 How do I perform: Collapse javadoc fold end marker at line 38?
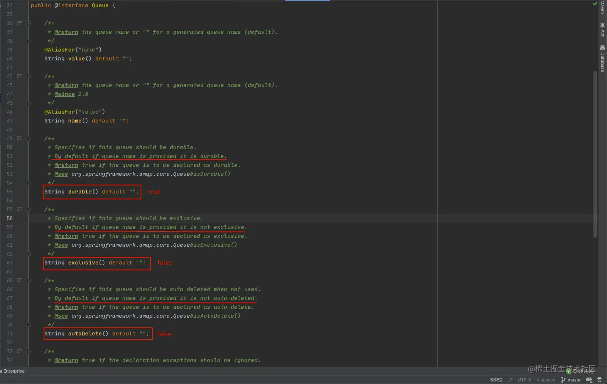pyautogui.click(x=28, y=41)
